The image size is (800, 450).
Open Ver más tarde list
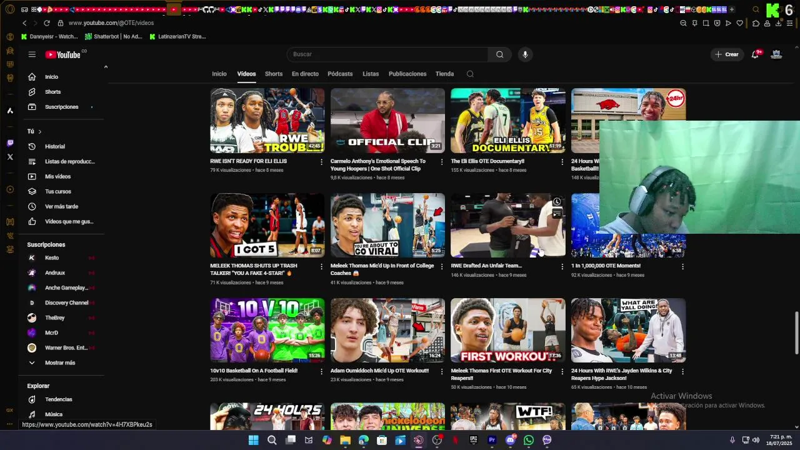coord(60,207)
